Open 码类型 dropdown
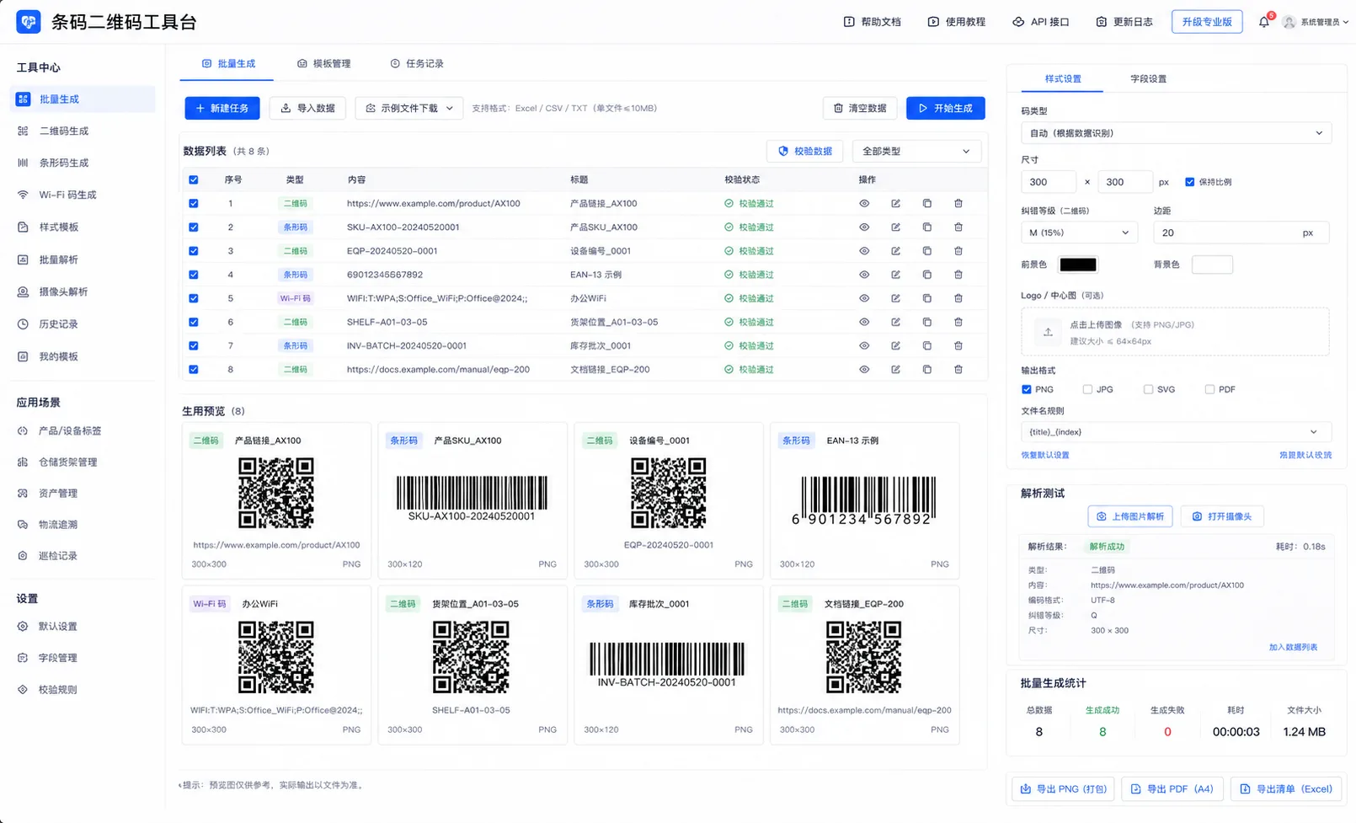This screenshot has width=1356, height=823. point(1176,133)
